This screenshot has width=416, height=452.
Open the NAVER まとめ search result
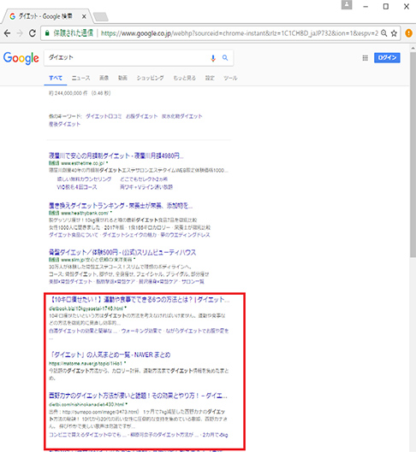coord(110,355)
